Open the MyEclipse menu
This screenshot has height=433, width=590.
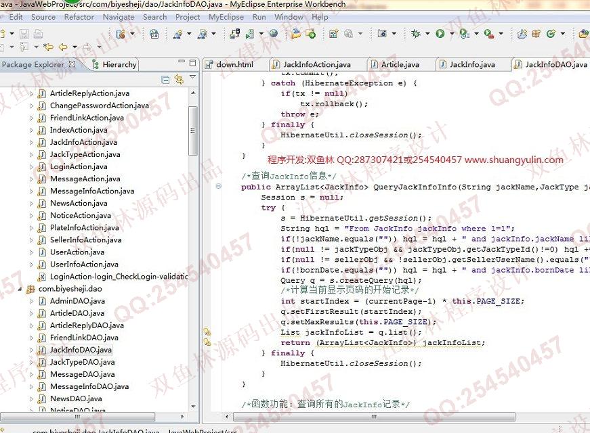click(x=226, y=17)
